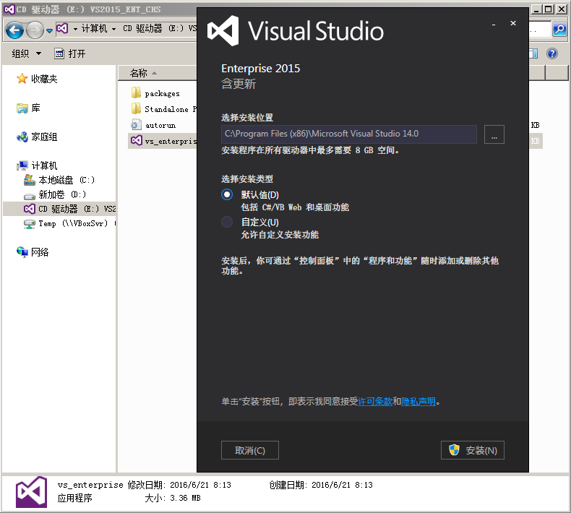This screenshot has width=571, height=513.
Task: Click the Standalone folder icon
Action: pyautogui.click(x=136, y=108)
